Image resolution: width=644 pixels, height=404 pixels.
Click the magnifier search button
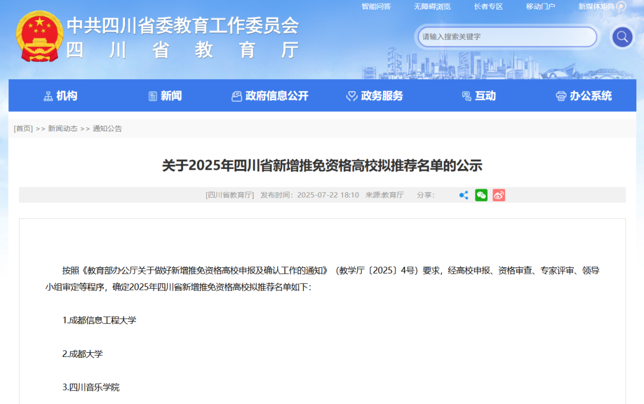(622, 37)
